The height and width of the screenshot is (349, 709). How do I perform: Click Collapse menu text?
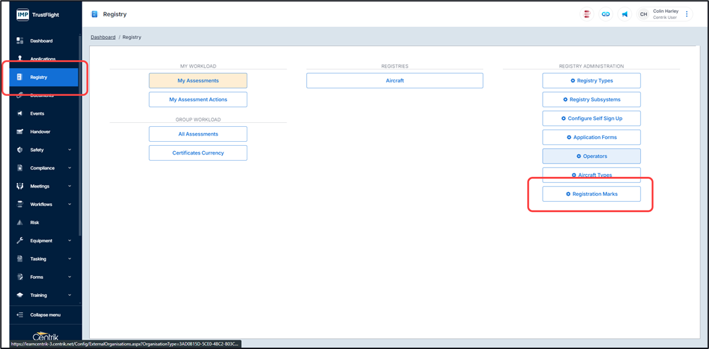coord(45,315)
